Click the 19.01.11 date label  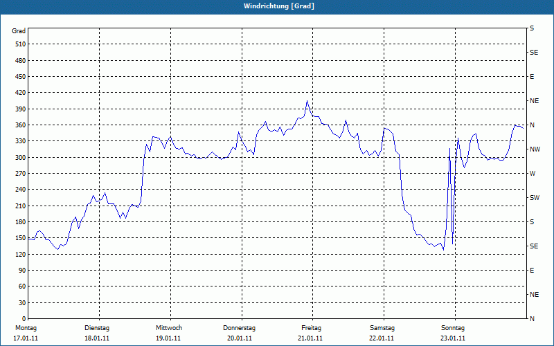point(168,338)
